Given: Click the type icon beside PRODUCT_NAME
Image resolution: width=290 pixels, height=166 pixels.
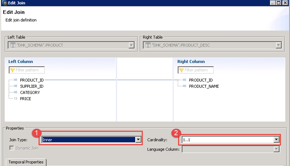Looking at the screenshot, I should [x=184, y=86].
